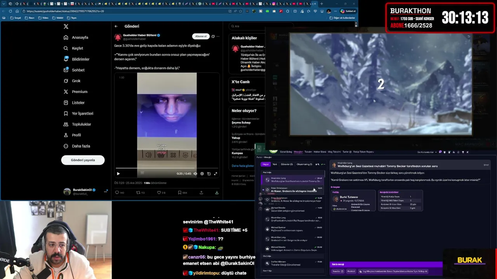The height and width of the screenshot is (279, 497).
Task: Open a new browser tab
Action: (x=321, y=4)
